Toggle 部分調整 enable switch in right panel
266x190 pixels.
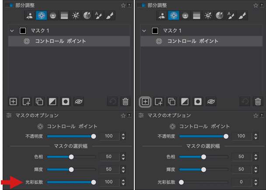click(141, 5)
